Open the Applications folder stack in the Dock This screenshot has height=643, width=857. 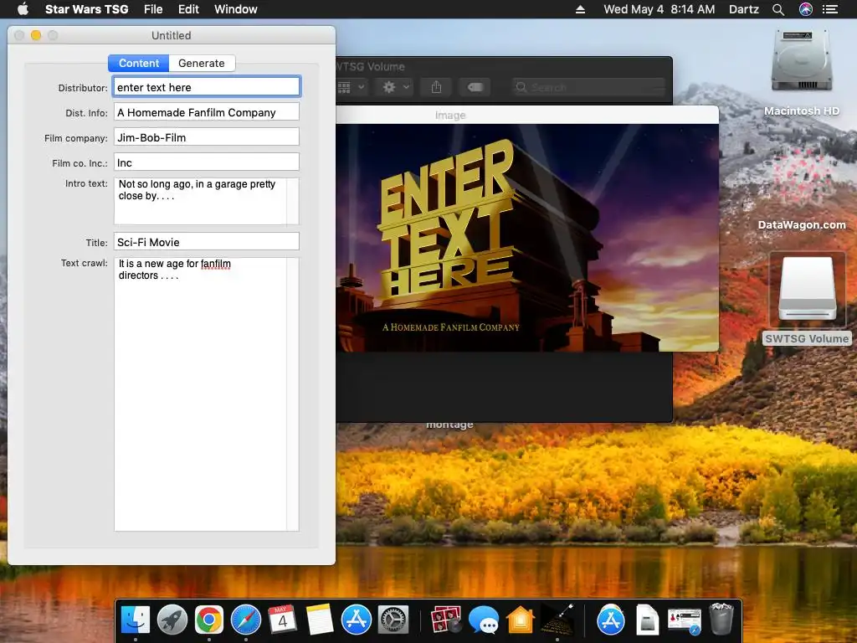[x=611, y=620]
